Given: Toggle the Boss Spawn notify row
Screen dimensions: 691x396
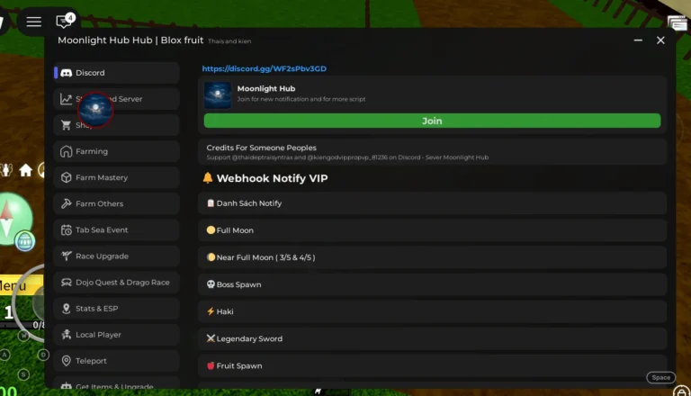Looking at the screenshot, I should point(432,284).
